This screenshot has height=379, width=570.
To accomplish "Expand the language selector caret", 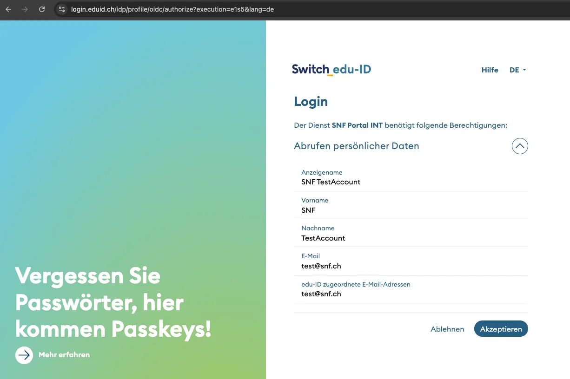I will (x=525, y=70).
